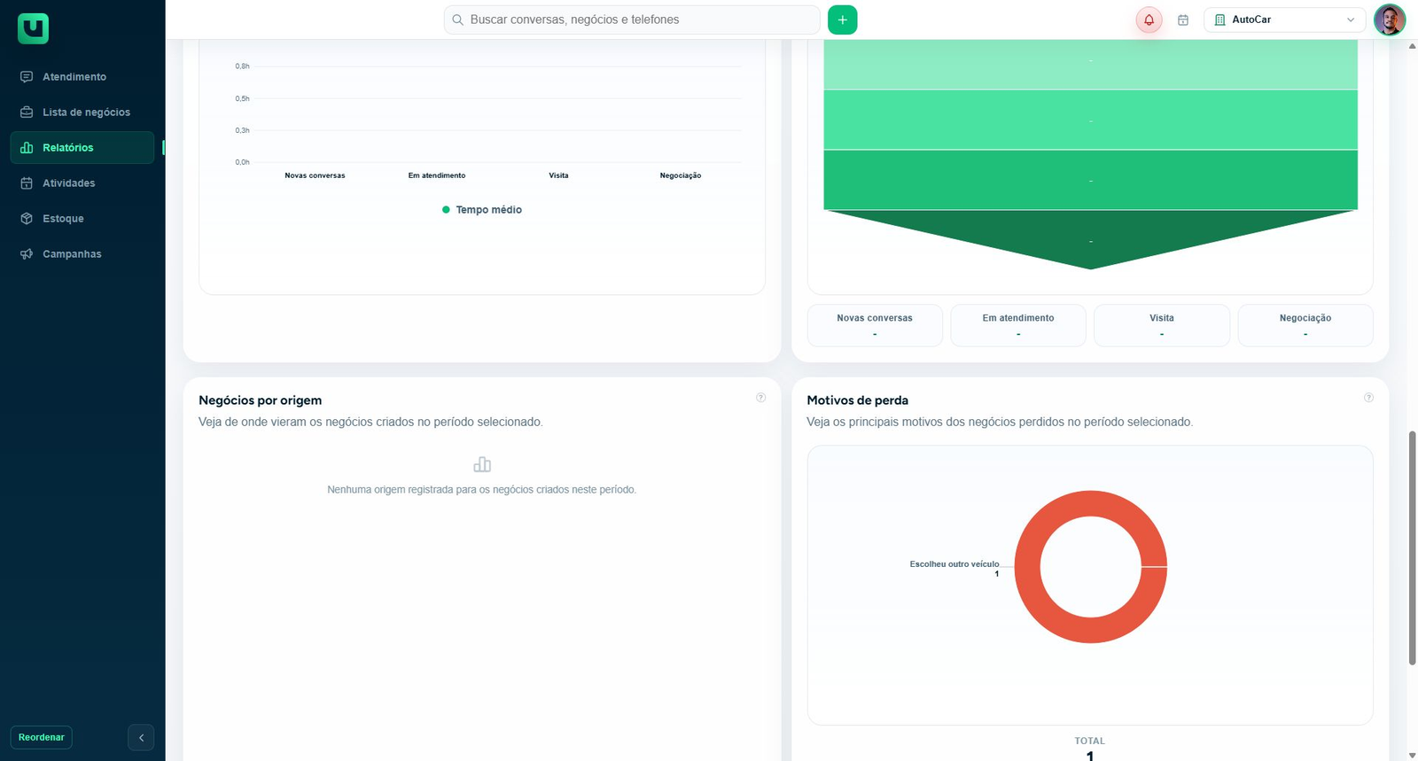Show help for Negócios por origem
The height and width of the screenshot is (761, 1418).
[760, 398]
